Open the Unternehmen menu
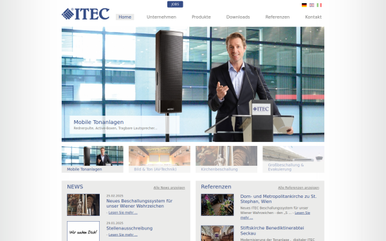This screenshot has height=241, width=386. pos(161,17)
